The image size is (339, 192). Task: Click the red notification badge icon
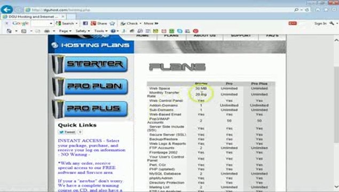pyautogui.click(x=293, y=23)
